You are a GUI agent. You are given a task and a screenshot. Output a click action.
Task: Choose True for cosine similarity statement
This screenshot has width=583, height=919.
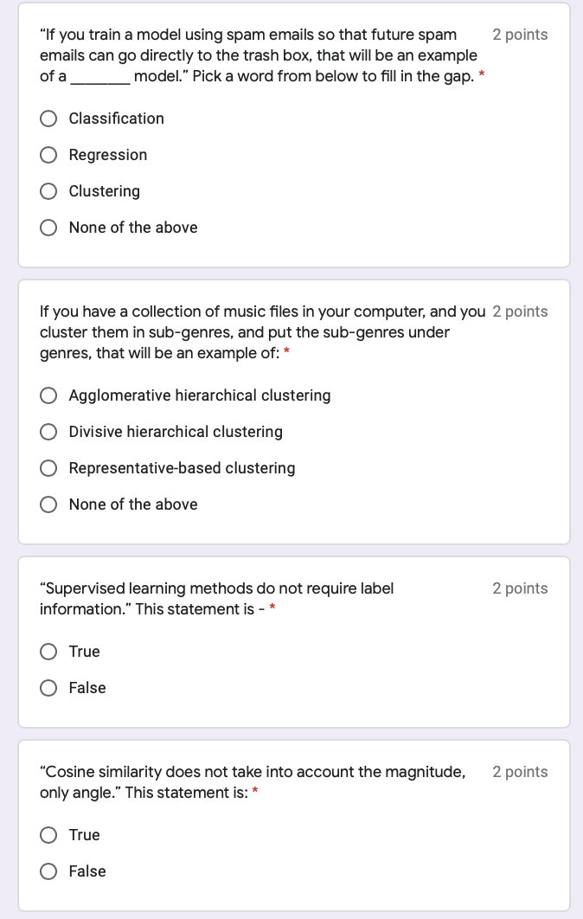click(x=49, y=835)
